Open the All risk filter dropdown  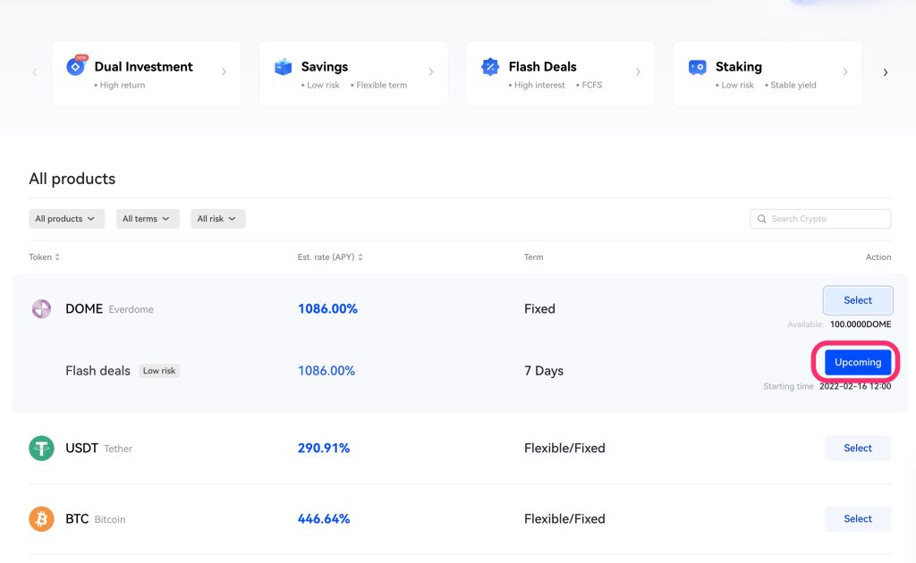click(x=217, y=219)
